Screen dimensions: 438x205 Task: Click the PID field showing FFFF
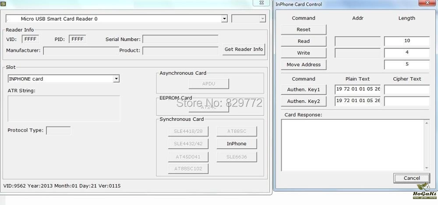coord(78,39)
